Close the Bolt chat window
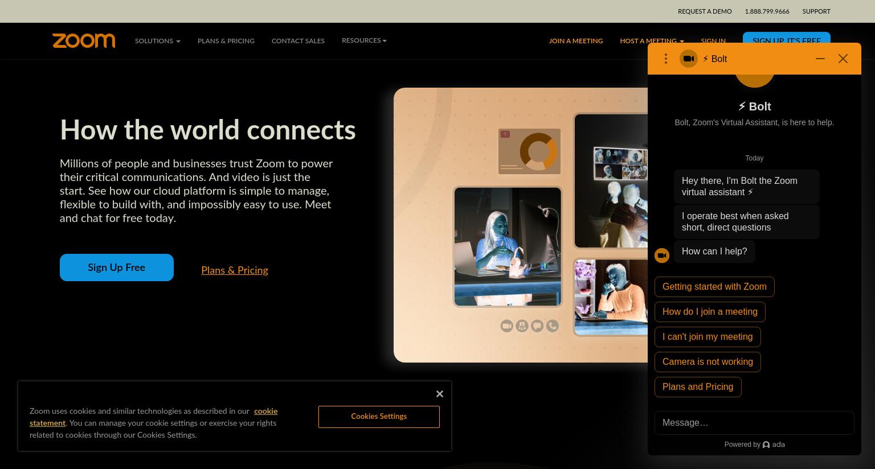Viewport: 875px width, 469px height. pyautogui.click(x=843, y=59)
